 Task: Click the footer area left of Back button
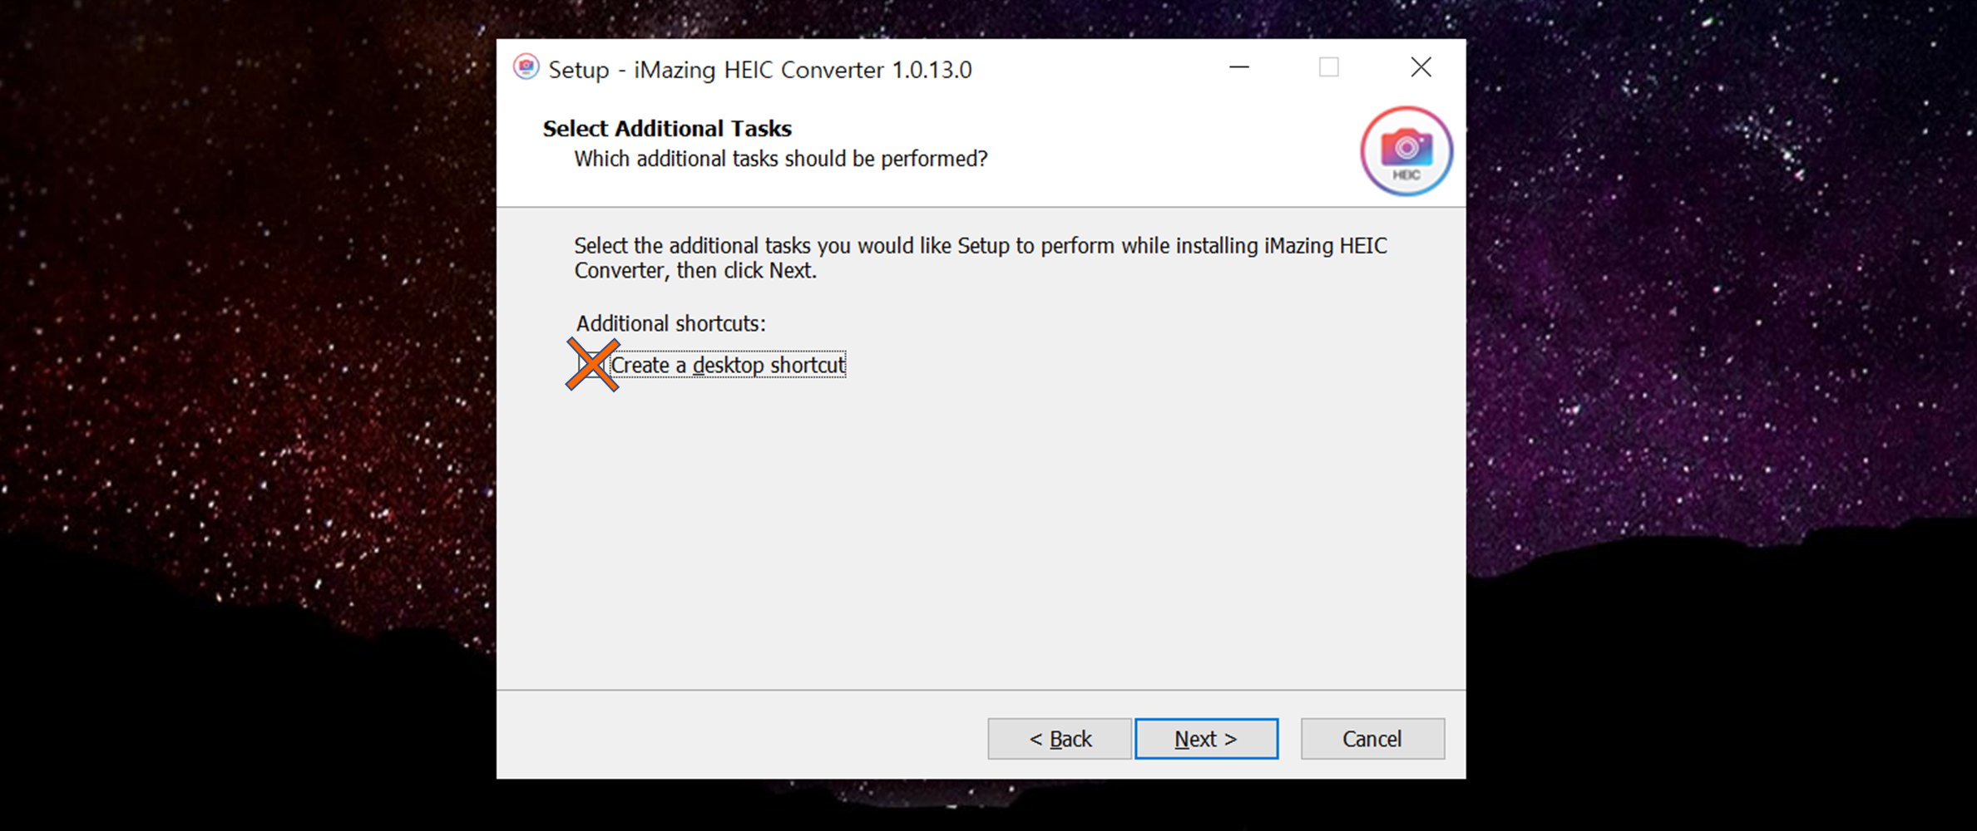(x=740, y=735)
